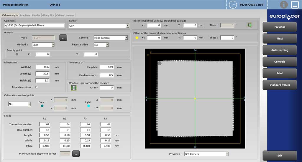Open the Reverse video dropdown
This screenshot has width=302, height=162.
107,45
